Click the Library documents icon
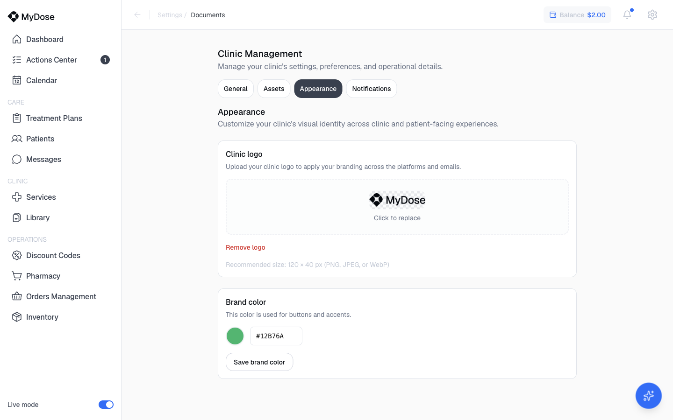Image resolution: width=673 pixels, height=420 pixels. click(17, 217)
